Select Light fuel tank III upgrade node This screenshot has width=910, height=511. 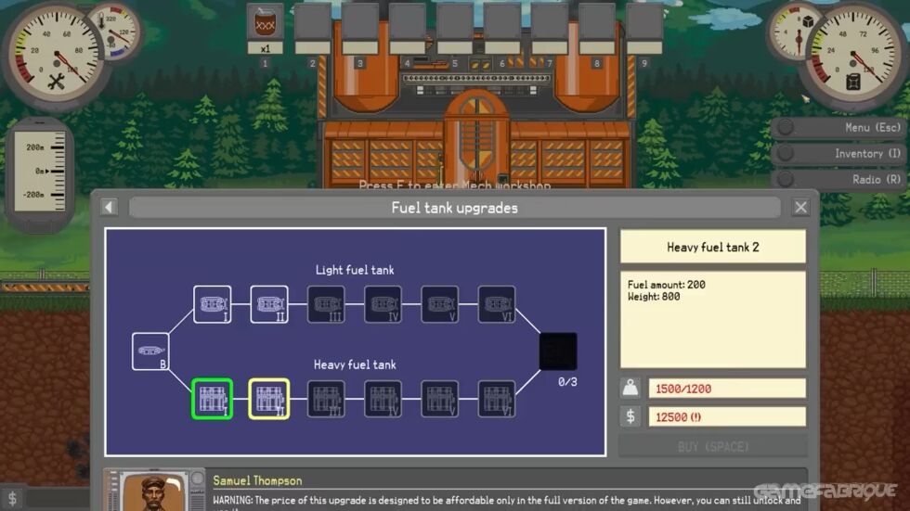(x=326, y=304)
